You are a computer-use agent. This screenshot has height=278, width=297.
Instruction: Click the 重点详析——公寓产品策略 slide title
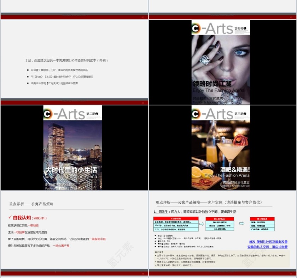(x=31, y=204)
